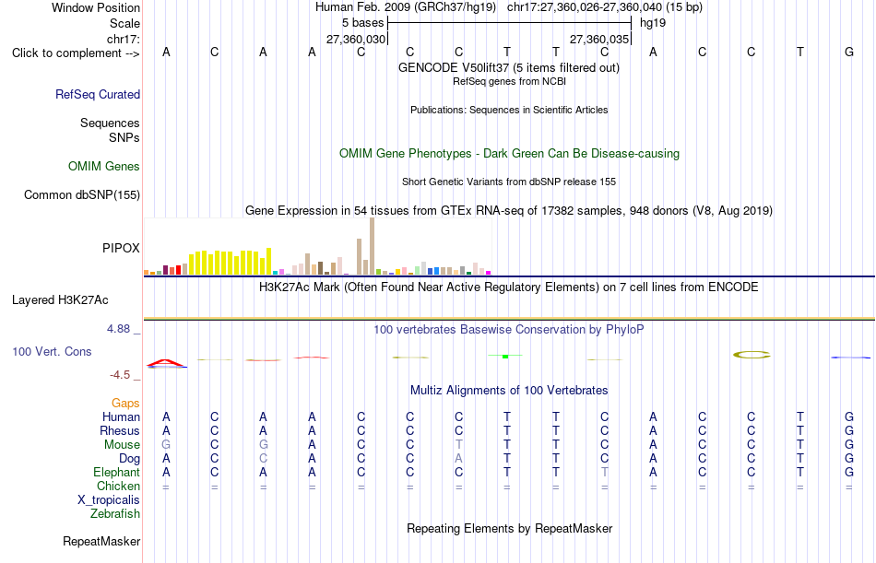
Task: Click the yellow bars in PIPOX expression chart
Action: [x=231, y=262]
